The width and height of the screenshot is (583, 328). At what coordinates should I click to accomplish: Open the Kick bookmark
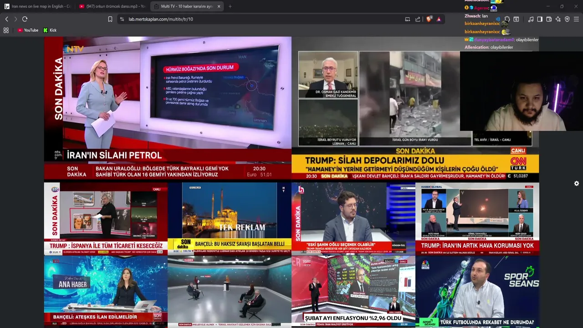(50, 30)
